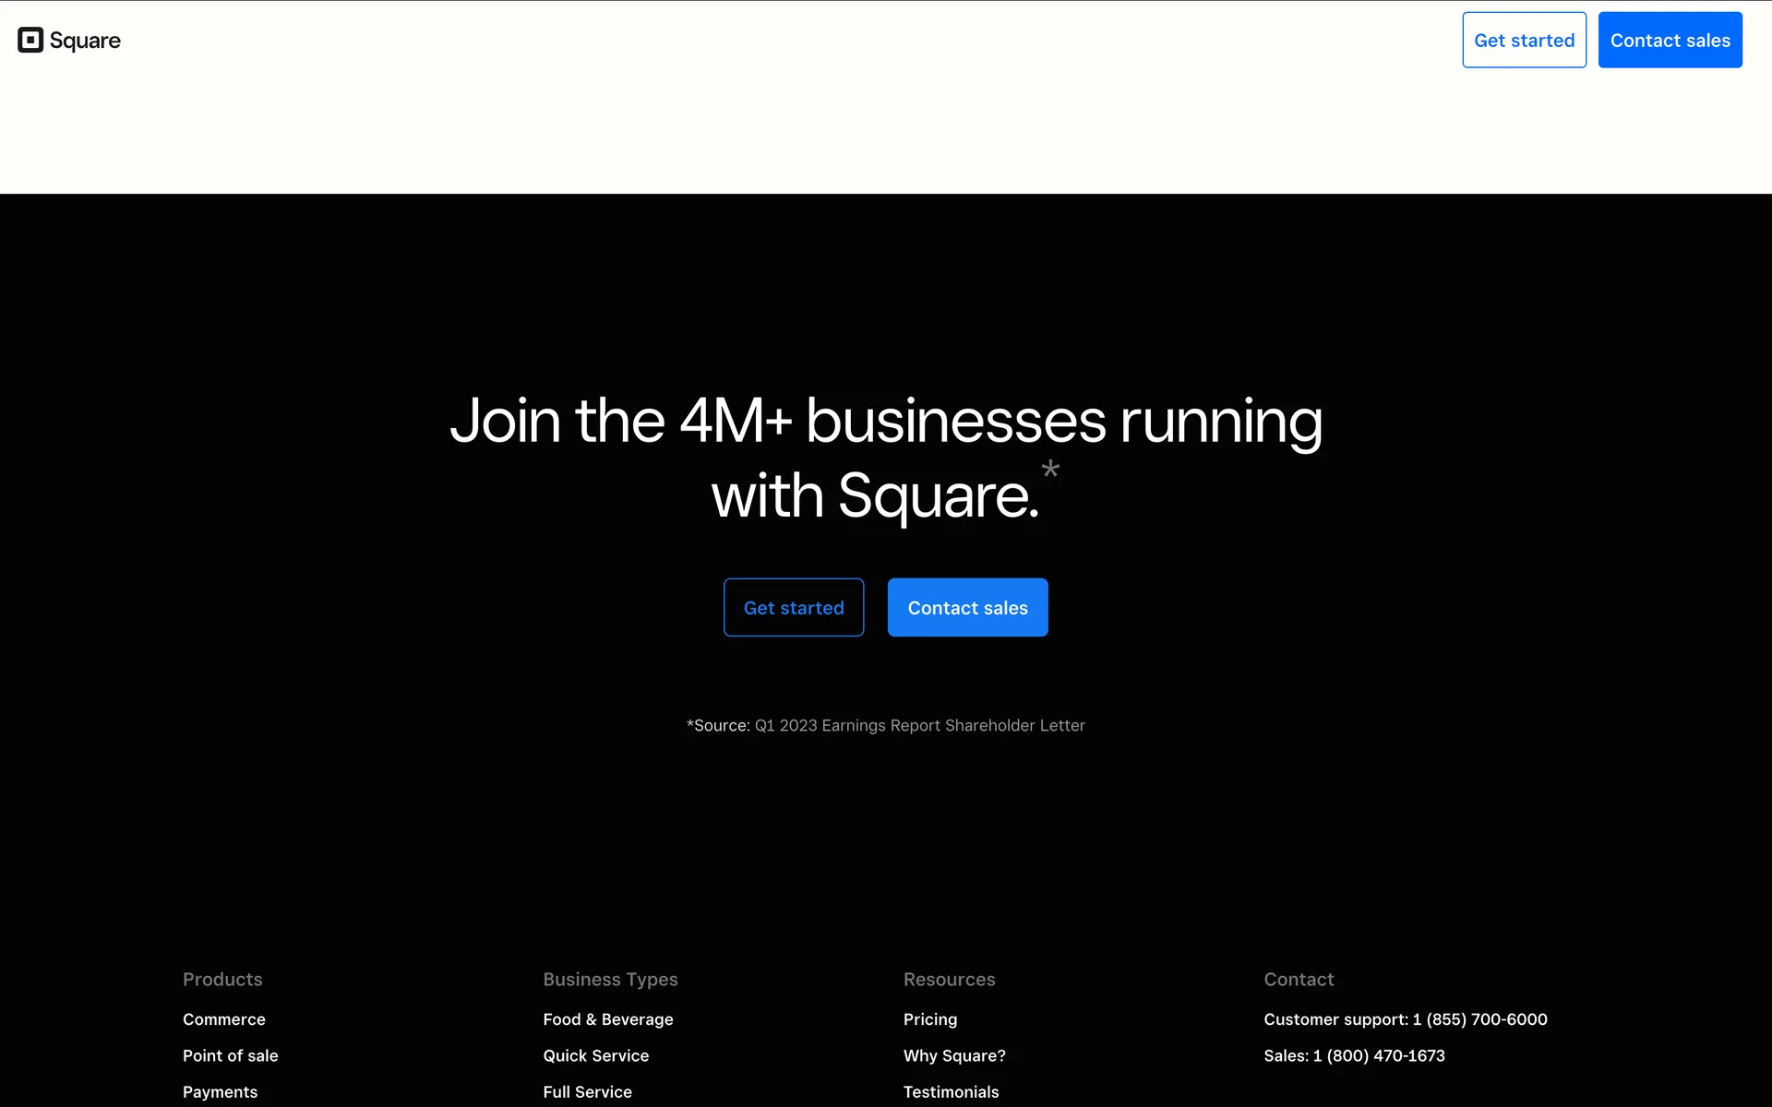Viewport: 1772px width, 1107px height.
Task: Open the Full Service link
Action: click(587, 1092)
